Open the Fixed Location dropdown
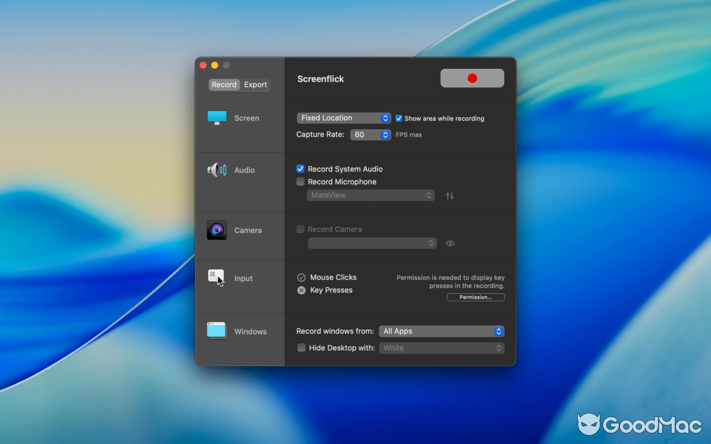The width and height of the screenshot is (711, 444). click(344, 118)
